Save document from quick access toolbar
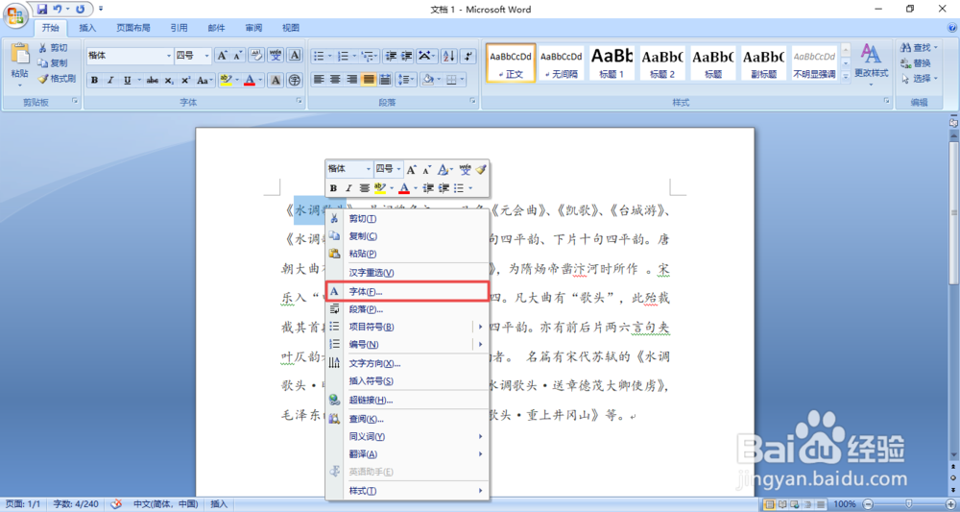The height and width of the screenshot is (512, 960). pyautogui.click(x=42, y=10)
